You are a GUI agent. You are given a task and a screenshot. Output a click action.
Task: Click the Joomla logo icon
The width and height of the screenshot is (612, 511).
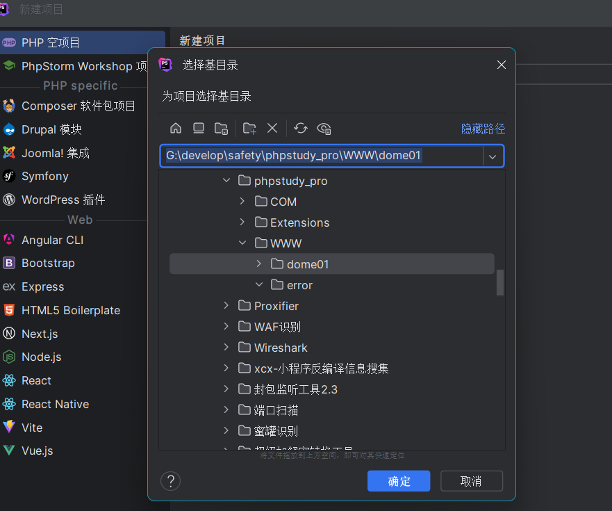(x=9, y=152)
